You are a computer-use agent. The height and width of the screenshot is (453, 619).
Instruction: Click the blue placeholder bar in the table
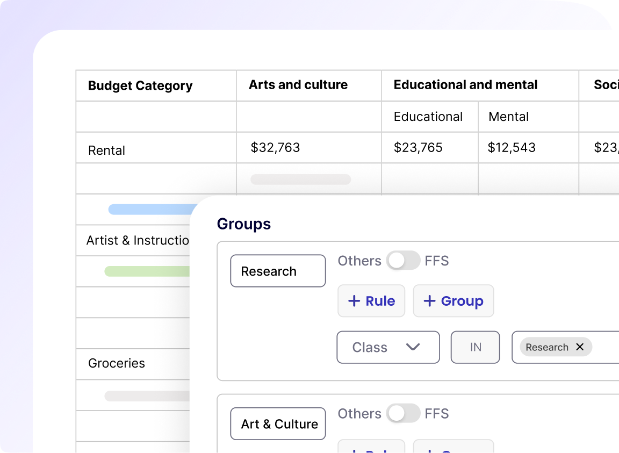(x=153, y=210)
